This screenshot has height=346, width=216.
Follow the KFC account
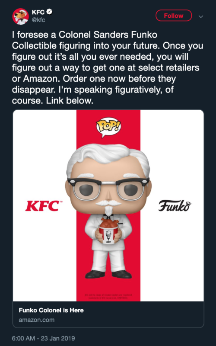pyautogui.click(x=174, y=16)
